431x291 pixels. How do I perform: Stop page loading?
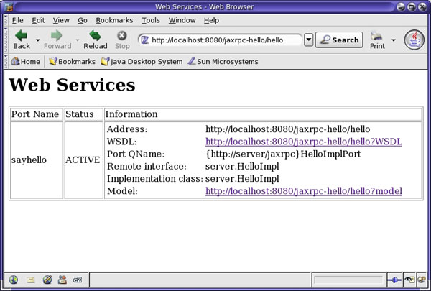[x=122, y=40]
